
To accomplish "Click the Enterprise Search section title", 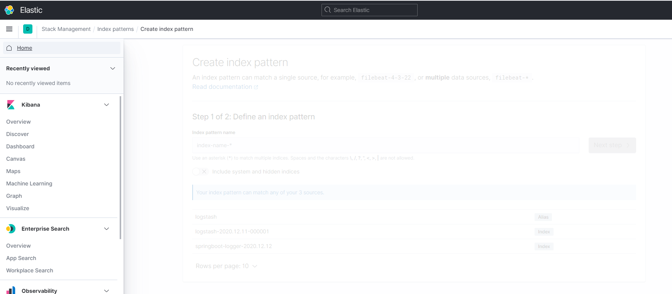I will tap(46, 229).
